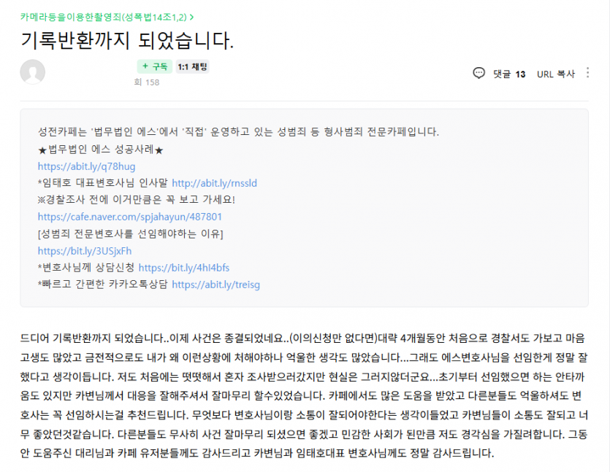The image size is (610, 472).
Task: Click the ★법무법인 에스 성공사례★ heading
Action: (x=100, y=150)
